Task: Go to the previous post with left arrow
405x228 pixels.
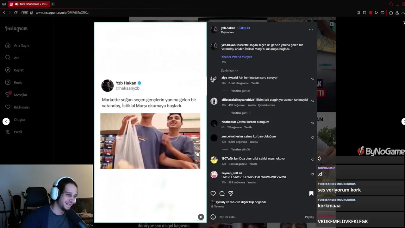Action: click(x=6, y=122)
